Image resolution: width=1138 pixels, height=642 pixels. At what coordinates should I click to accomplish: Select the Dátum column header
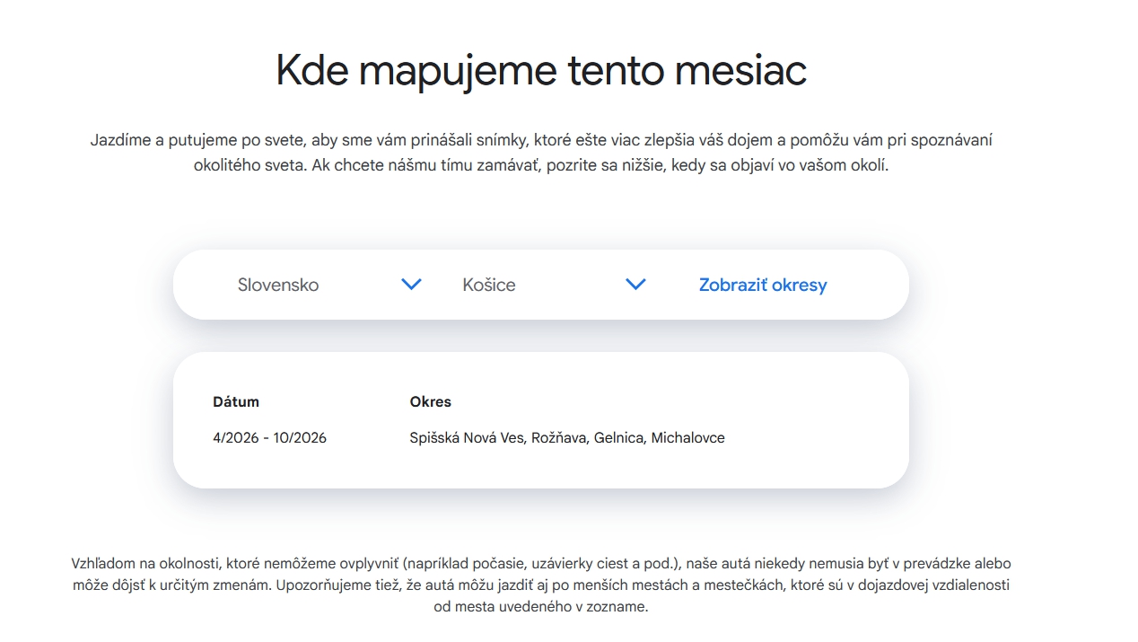(x=235, y=401)
